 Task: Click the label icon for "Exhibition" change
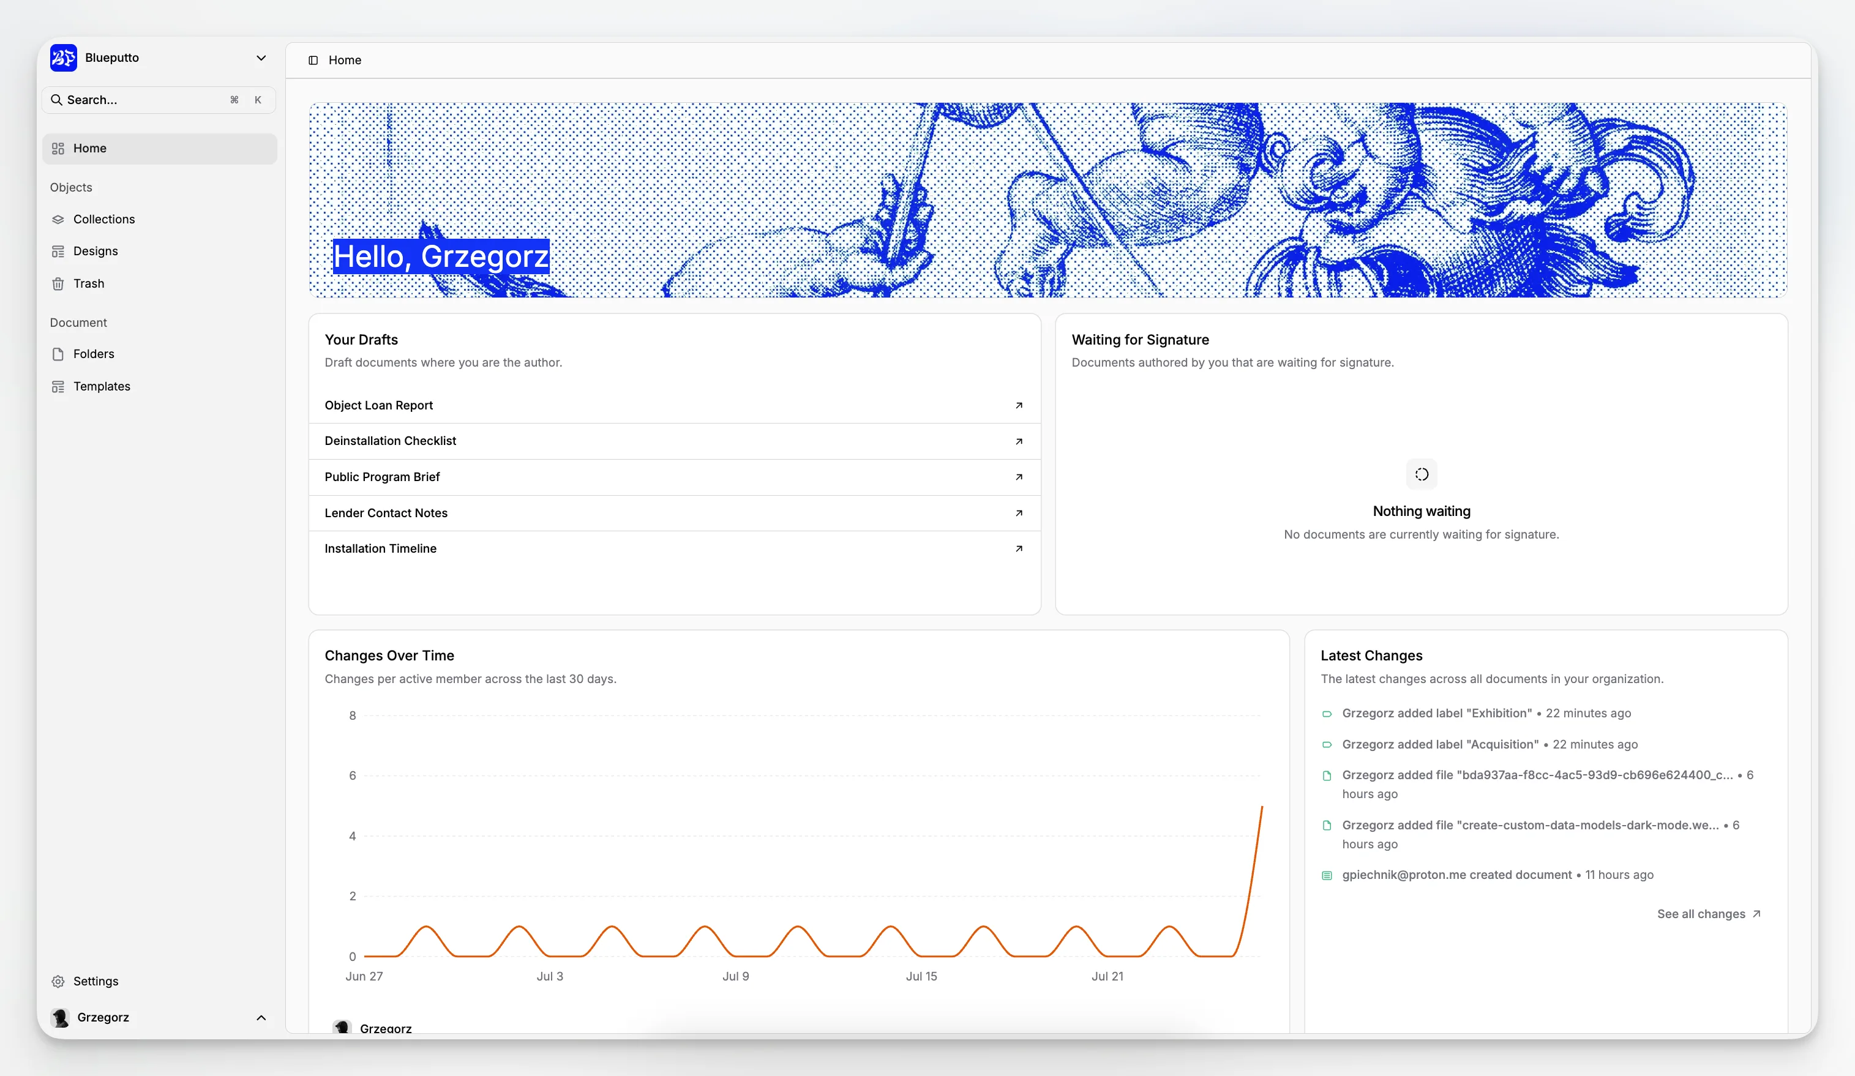[x=1327, y=714]
